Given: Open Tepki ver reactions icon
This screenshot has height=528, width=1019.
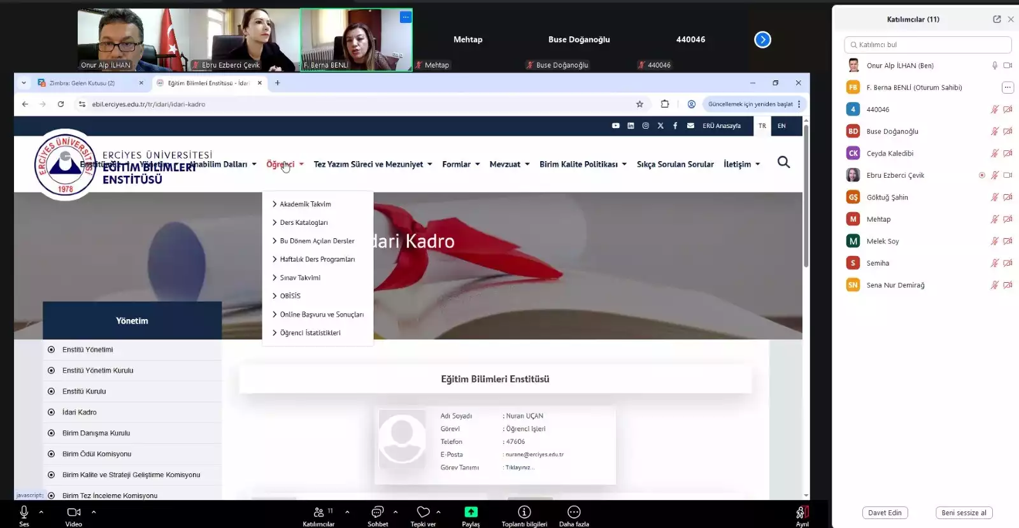Looking at the screenshot, I should click(423, 512).
